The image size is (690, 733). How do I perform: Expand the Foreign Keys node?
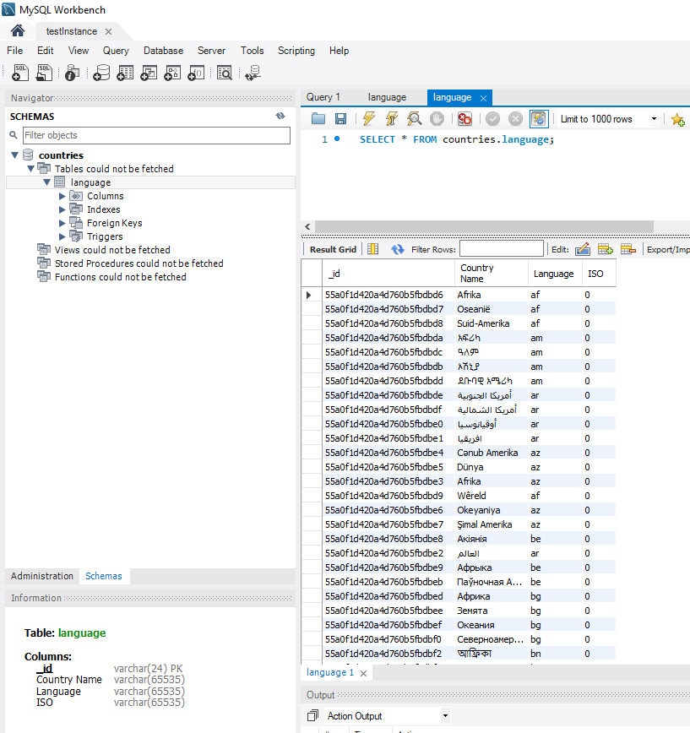(60, 222)
